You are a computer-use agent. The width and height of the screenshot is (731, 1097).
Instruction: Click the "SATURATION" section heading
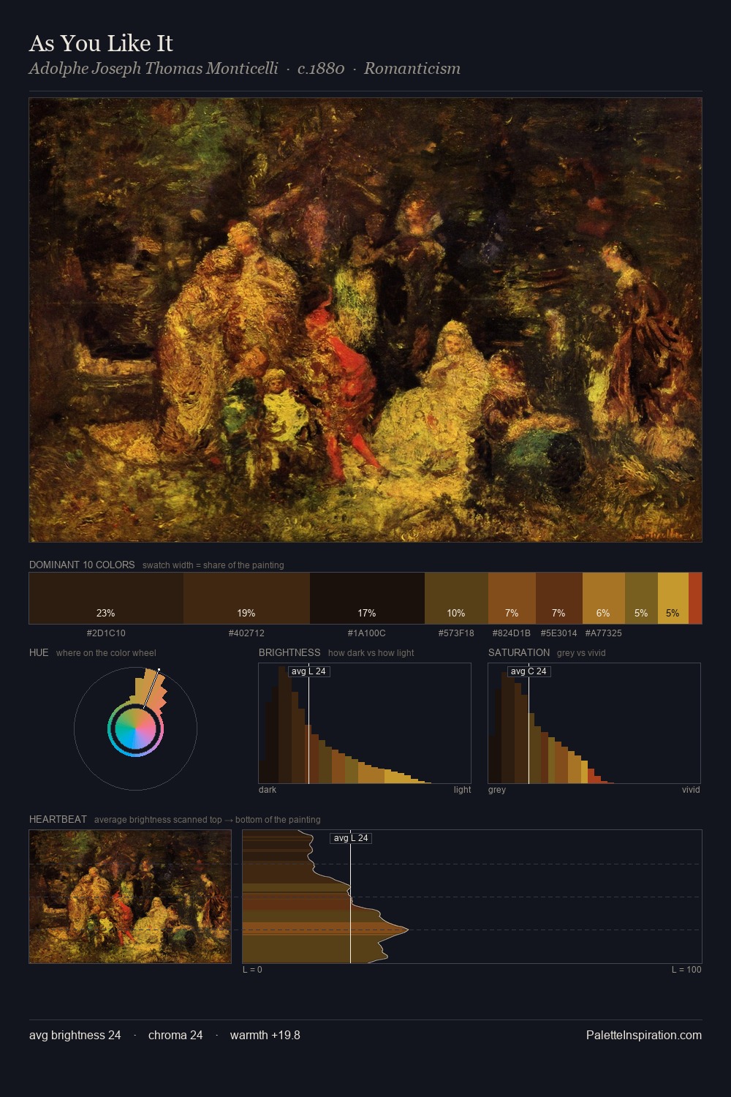point(519,652)
